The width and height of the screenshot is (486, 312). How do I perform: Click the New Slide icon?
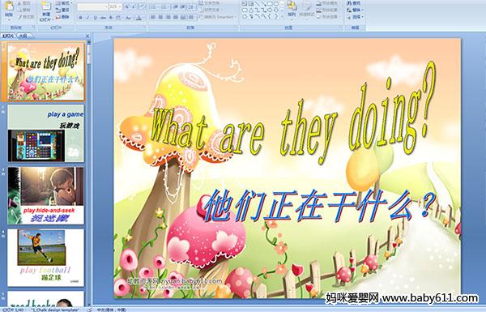coord(46,11)
